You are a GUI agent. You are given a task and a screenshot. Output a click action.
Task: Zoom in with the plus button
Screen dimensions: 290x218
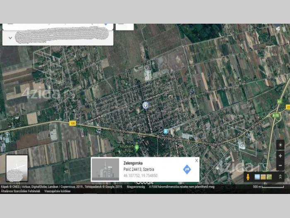(280, 156)
